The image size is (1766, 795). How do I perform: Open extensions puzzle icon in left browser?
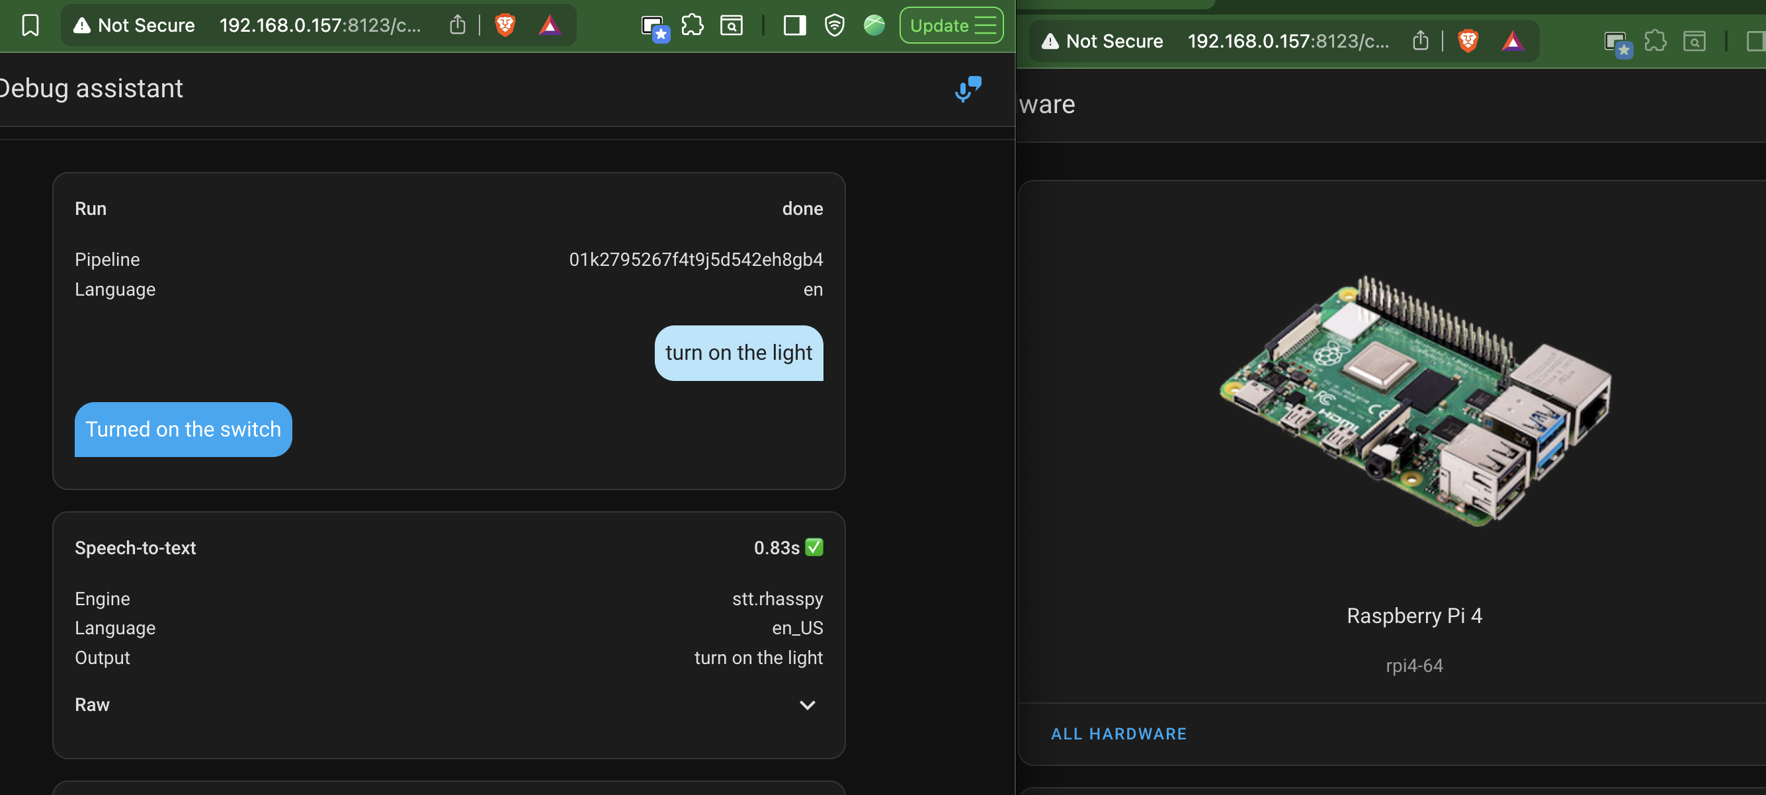(693, 25)
